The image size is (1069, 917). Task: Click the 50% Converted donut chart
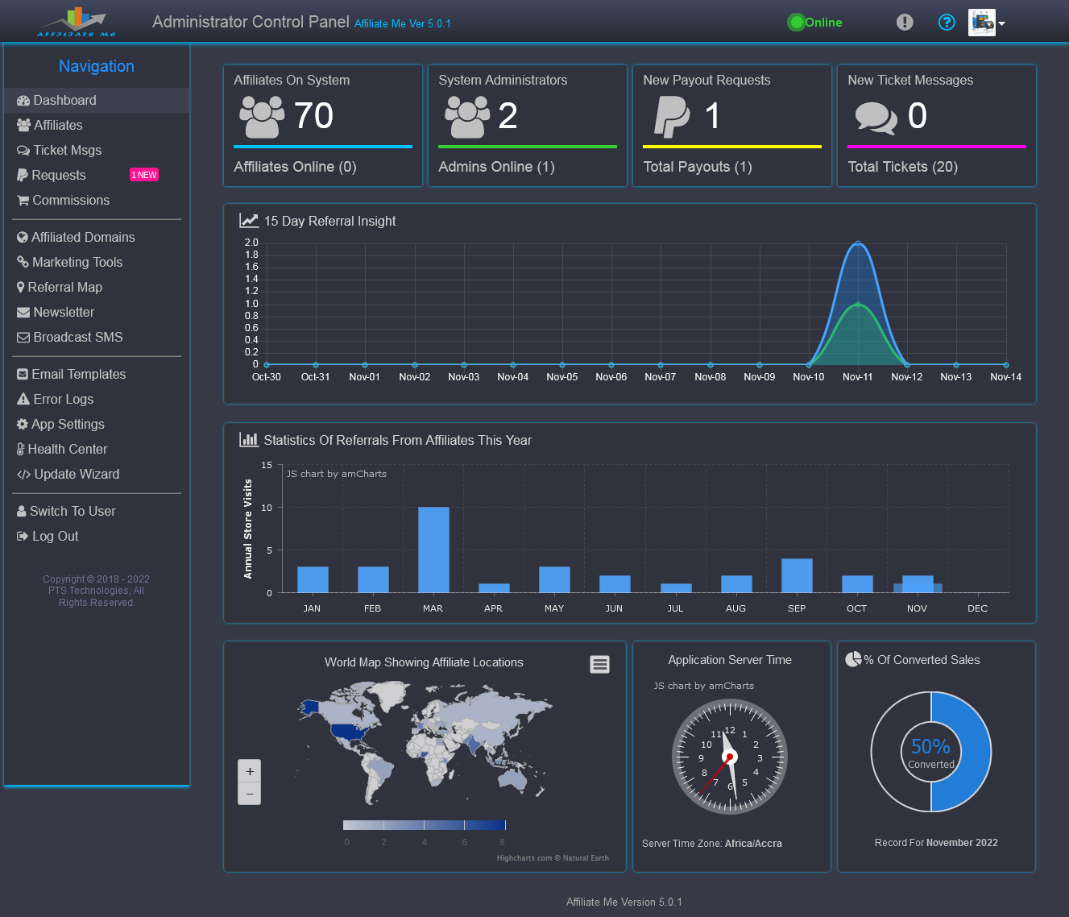(x=931, y=752)
